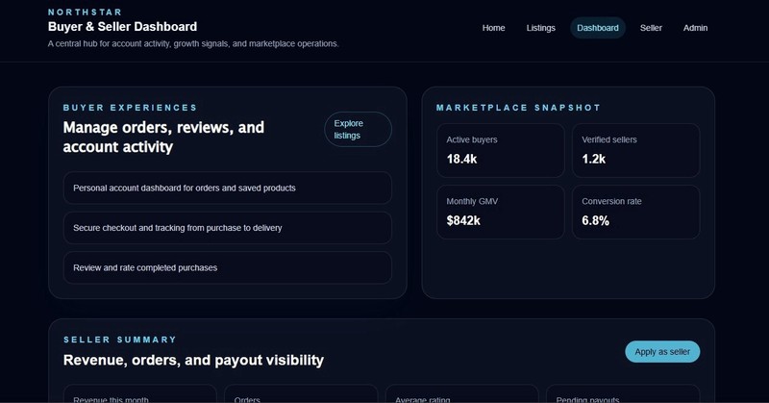Click the 1.2k value text
Viewport: 769px width, 403px height.
(593, 159)
